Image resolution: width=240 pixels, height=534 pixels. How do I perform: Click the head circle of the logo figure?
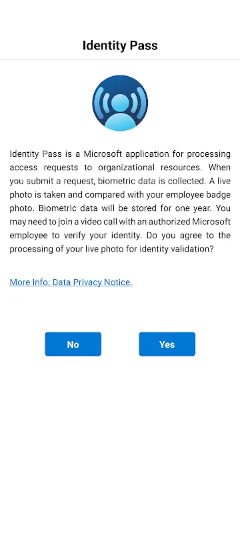tap(120, 102)
